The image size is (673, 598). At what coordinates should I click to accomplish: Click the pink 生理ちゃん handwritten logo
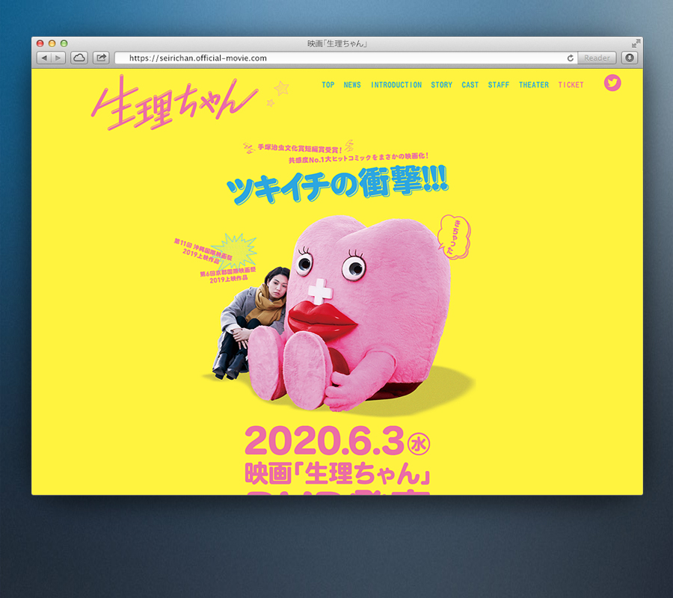[172, 101]
